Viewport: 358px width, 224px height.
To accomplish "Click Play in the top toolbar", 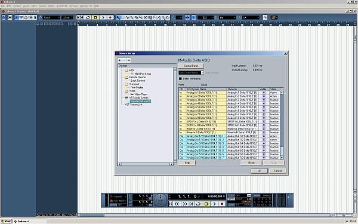I will point(103,17).
